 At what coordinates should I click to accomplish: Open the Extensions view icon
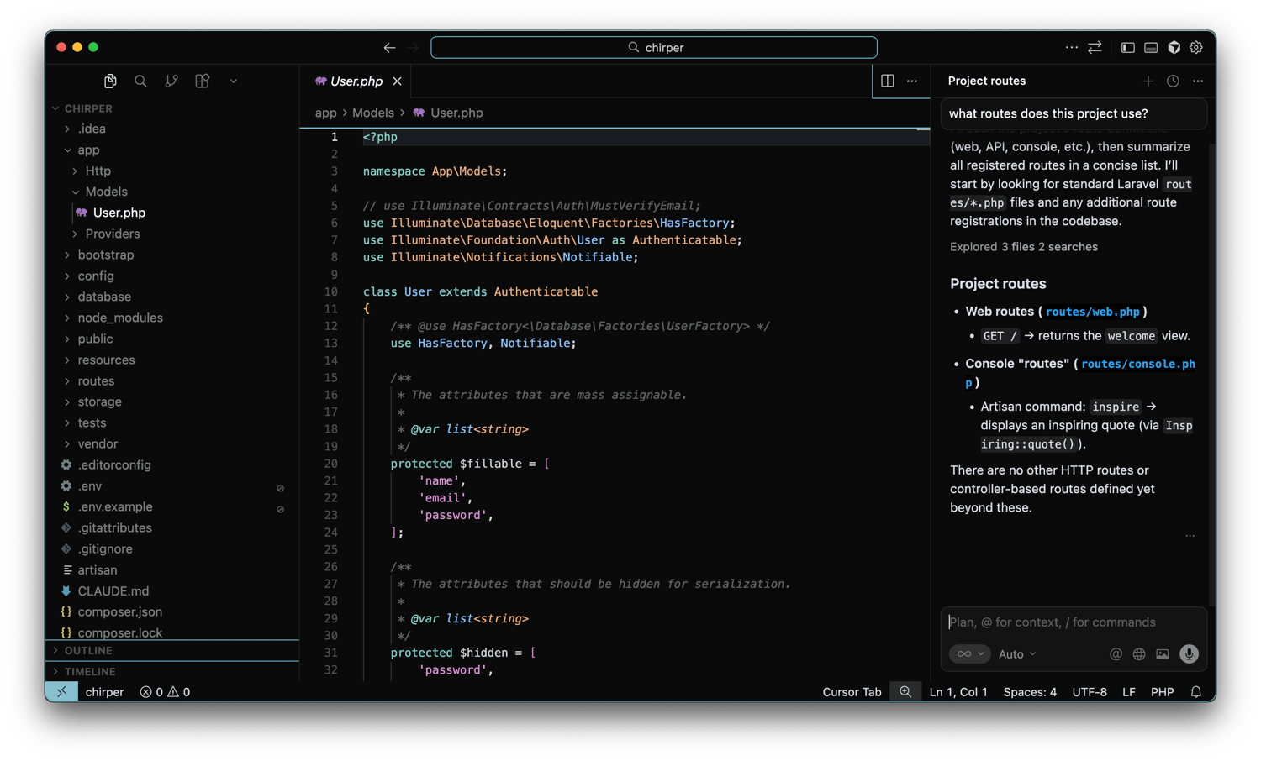click(x=203, y=81)
